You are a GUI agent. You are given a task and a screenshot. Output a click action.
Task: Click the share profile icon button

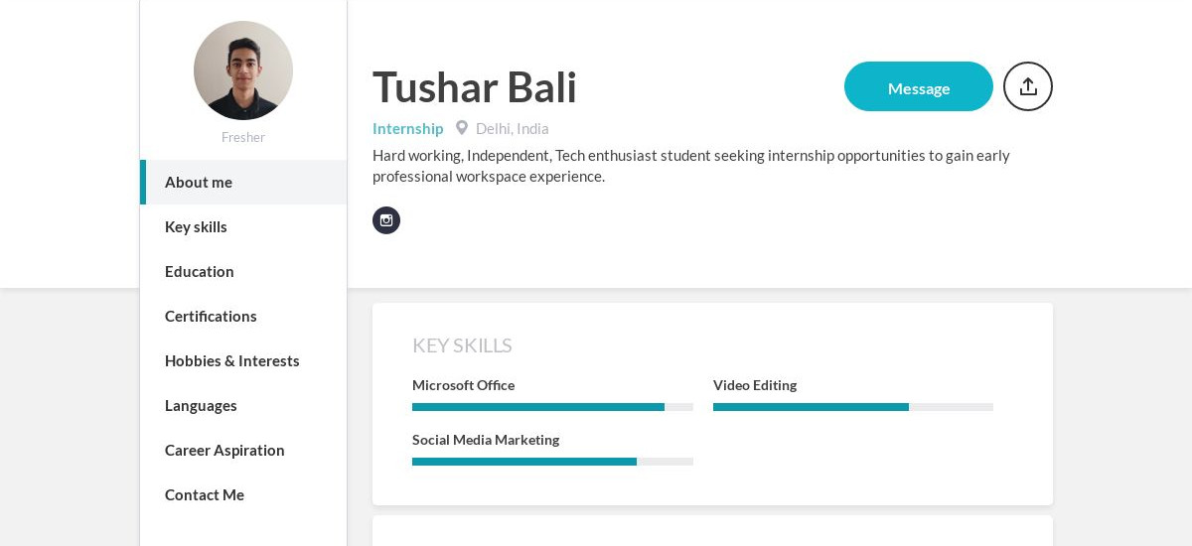point(1028,86)
